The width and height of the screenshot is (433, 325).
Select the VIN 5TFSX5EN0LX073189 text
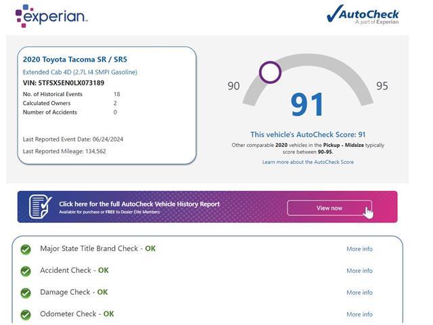pyautogui.click(x=64, y=83)
